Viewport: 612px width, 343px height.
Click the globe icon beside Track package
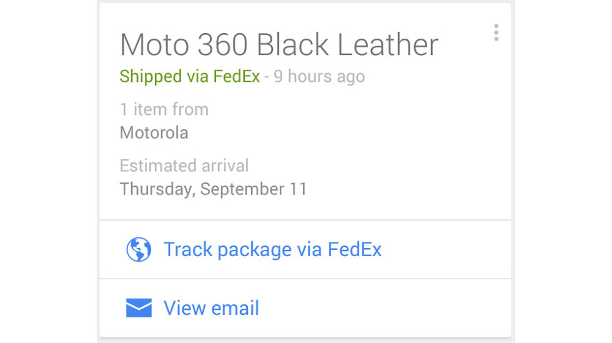139,250
